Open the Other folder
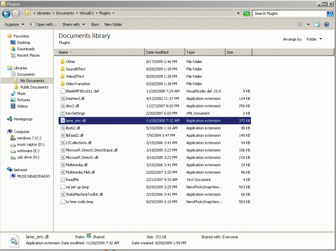 pos(70,62)
